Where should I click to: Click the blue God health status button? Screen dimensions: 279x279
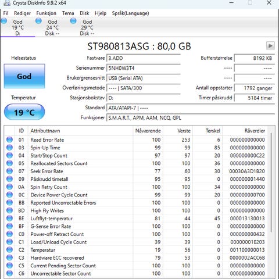(x=24, y=76)
